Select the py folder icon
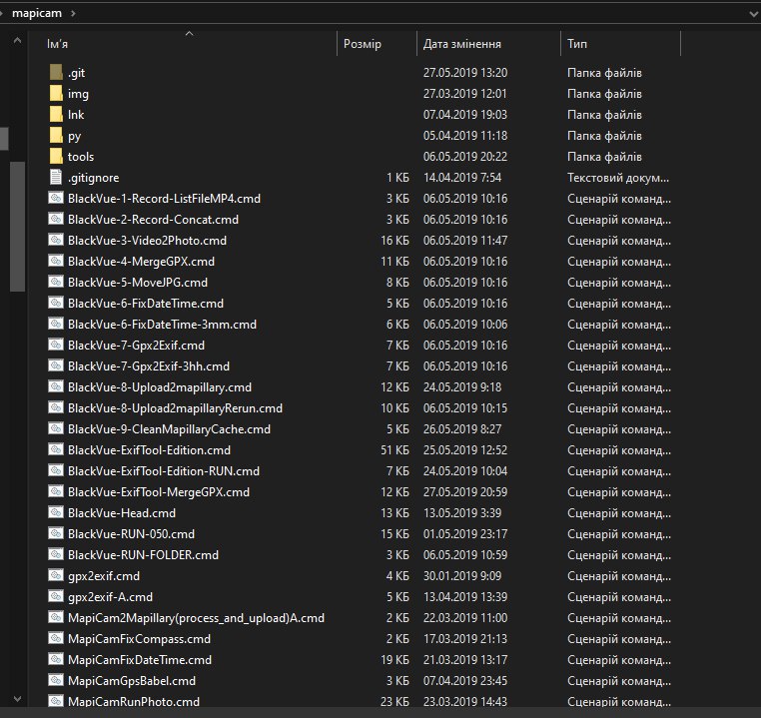Screen dimensions: 761x718 click(56, 136)
